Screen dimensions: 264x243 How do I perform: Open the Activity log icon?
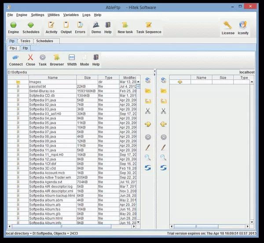(51, 25)
